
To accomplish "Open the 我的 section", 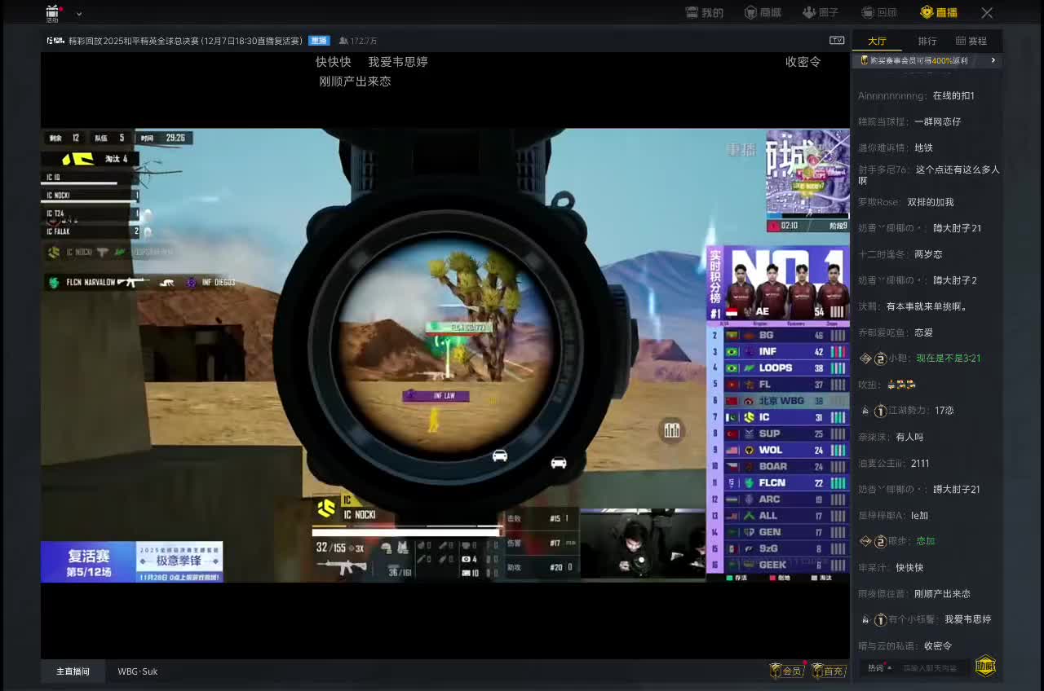I will (705, 12).
